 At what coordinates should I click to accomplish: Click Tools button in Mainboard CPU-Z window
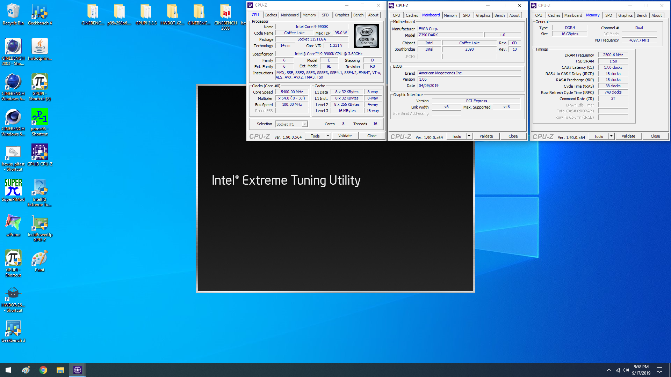(456, 136)
